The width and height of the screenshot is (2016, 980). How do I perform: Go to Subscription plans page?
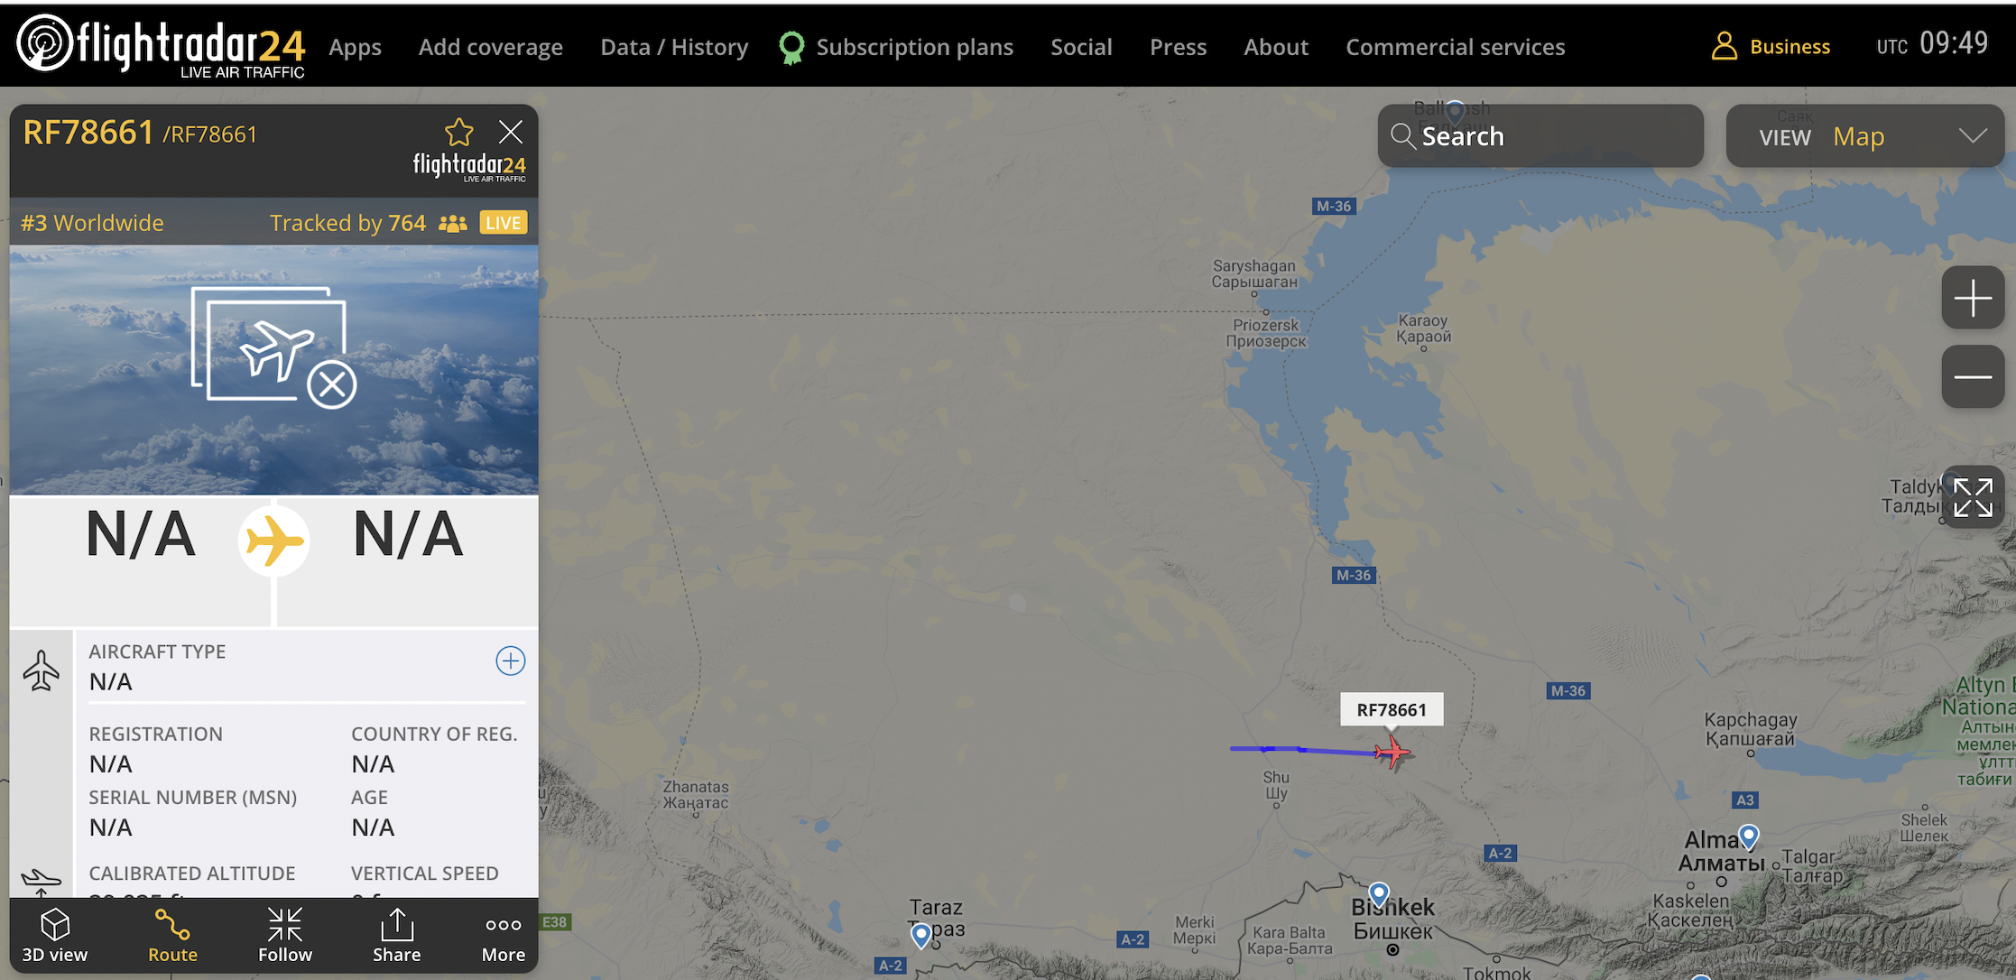coord(896,47)
